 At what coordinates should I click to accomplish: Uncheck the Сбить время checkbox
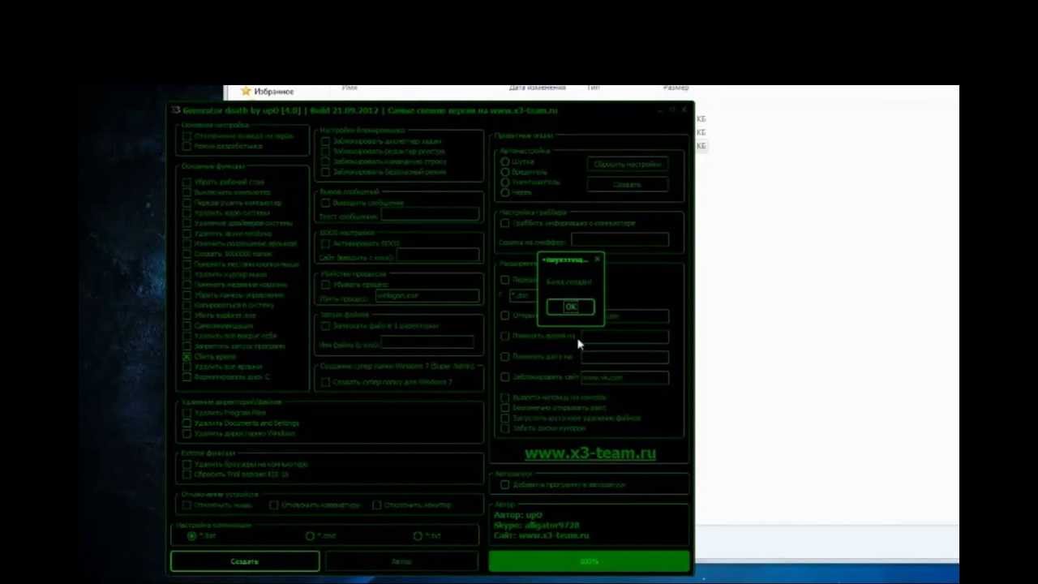click(187, 357)
